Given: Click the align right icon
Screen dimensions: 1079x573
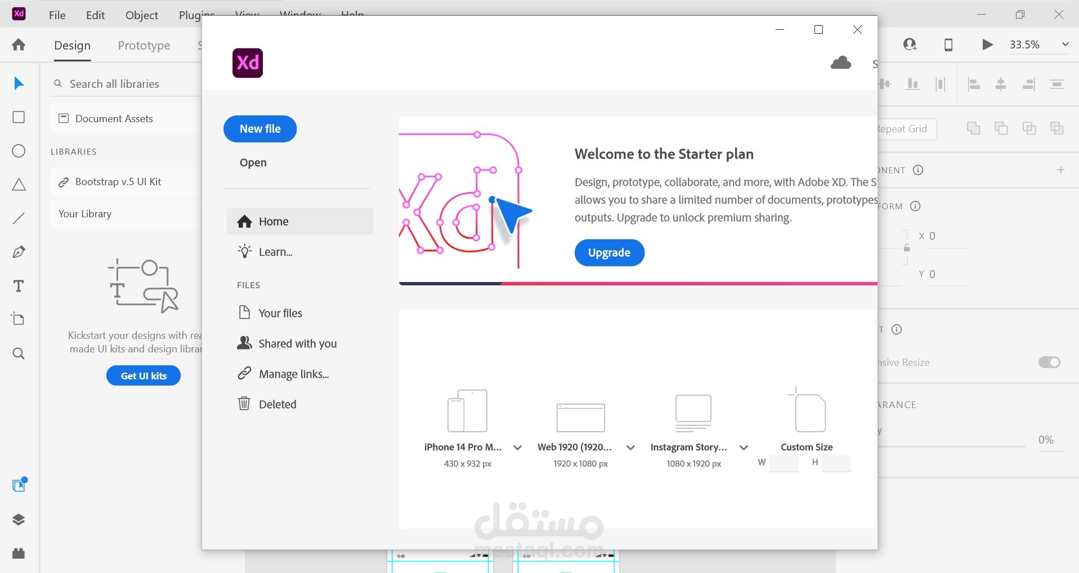Looking at the screenshot, I should (1029, 84).
